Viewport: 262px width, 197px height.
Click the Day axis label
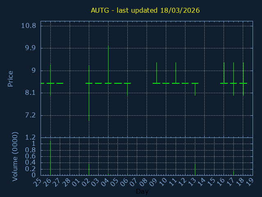(x=142, y=192)
